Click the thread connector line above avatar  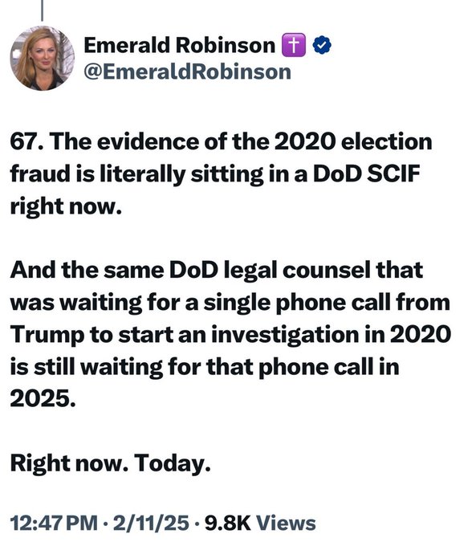click(42, 10)
